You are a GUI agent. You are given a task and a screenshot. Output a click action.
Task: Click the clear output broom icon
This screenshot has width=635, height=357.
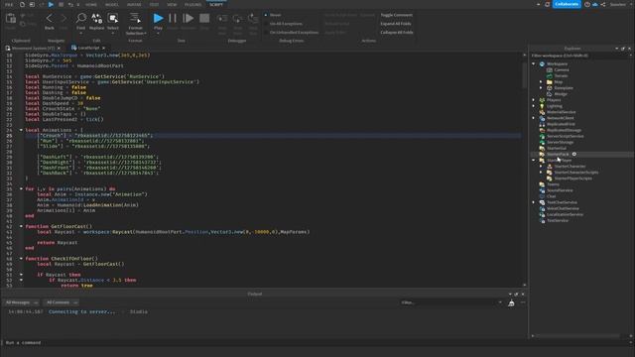click(511, 302)
